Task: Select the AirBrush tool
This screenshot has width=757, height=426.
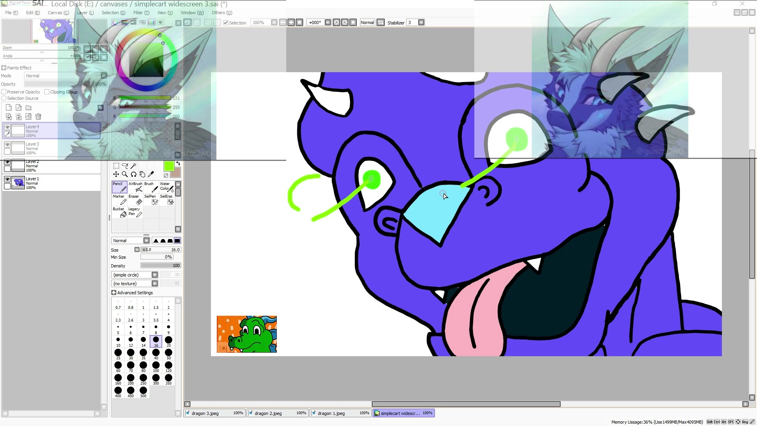Action: (135, 187)
